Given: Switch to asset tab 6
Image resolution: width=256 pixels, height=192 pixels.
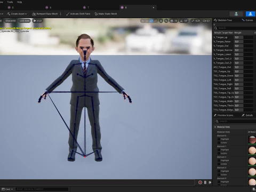Looking at the screenshot, I should [x=49, y=7].
